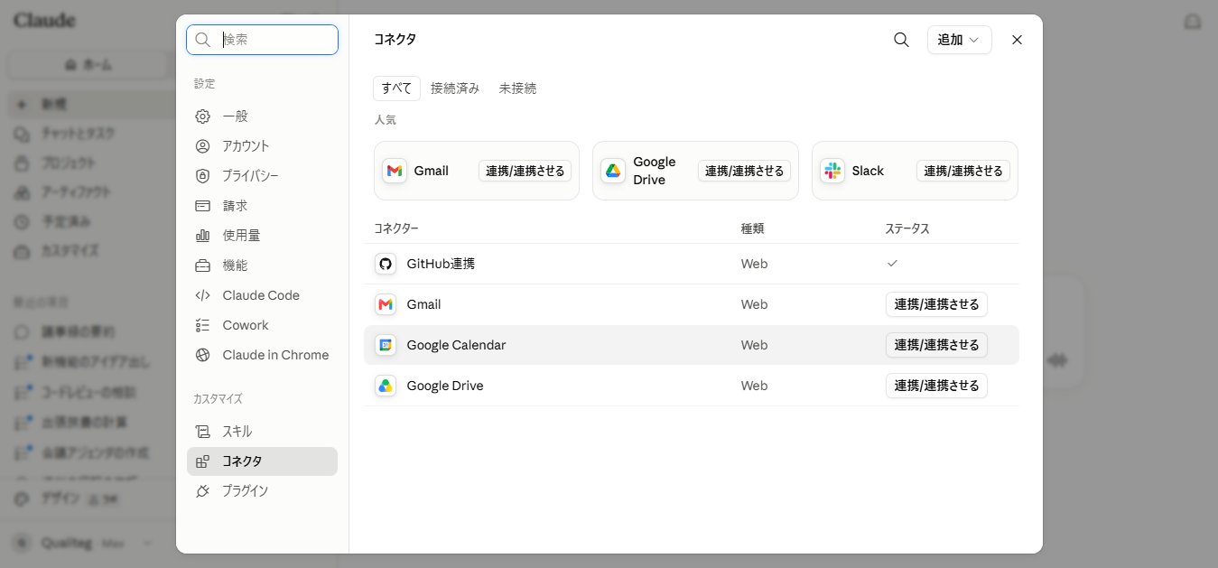Click Web type in Google Drive row
Viewport: 1218px width, 568px height.
[754, 386]
